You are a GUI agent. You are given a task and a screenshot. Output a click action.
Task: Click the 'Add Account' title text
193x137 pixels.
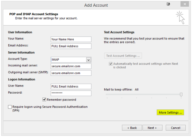click(x=96, y=5)
